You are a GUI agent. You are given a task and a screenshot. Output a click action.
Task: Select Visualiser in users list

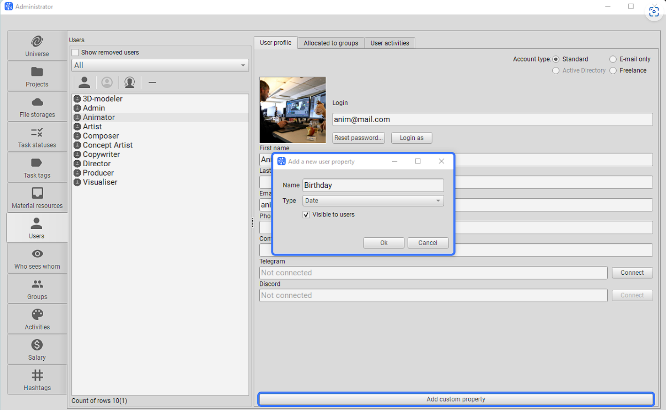click(160, 182)
